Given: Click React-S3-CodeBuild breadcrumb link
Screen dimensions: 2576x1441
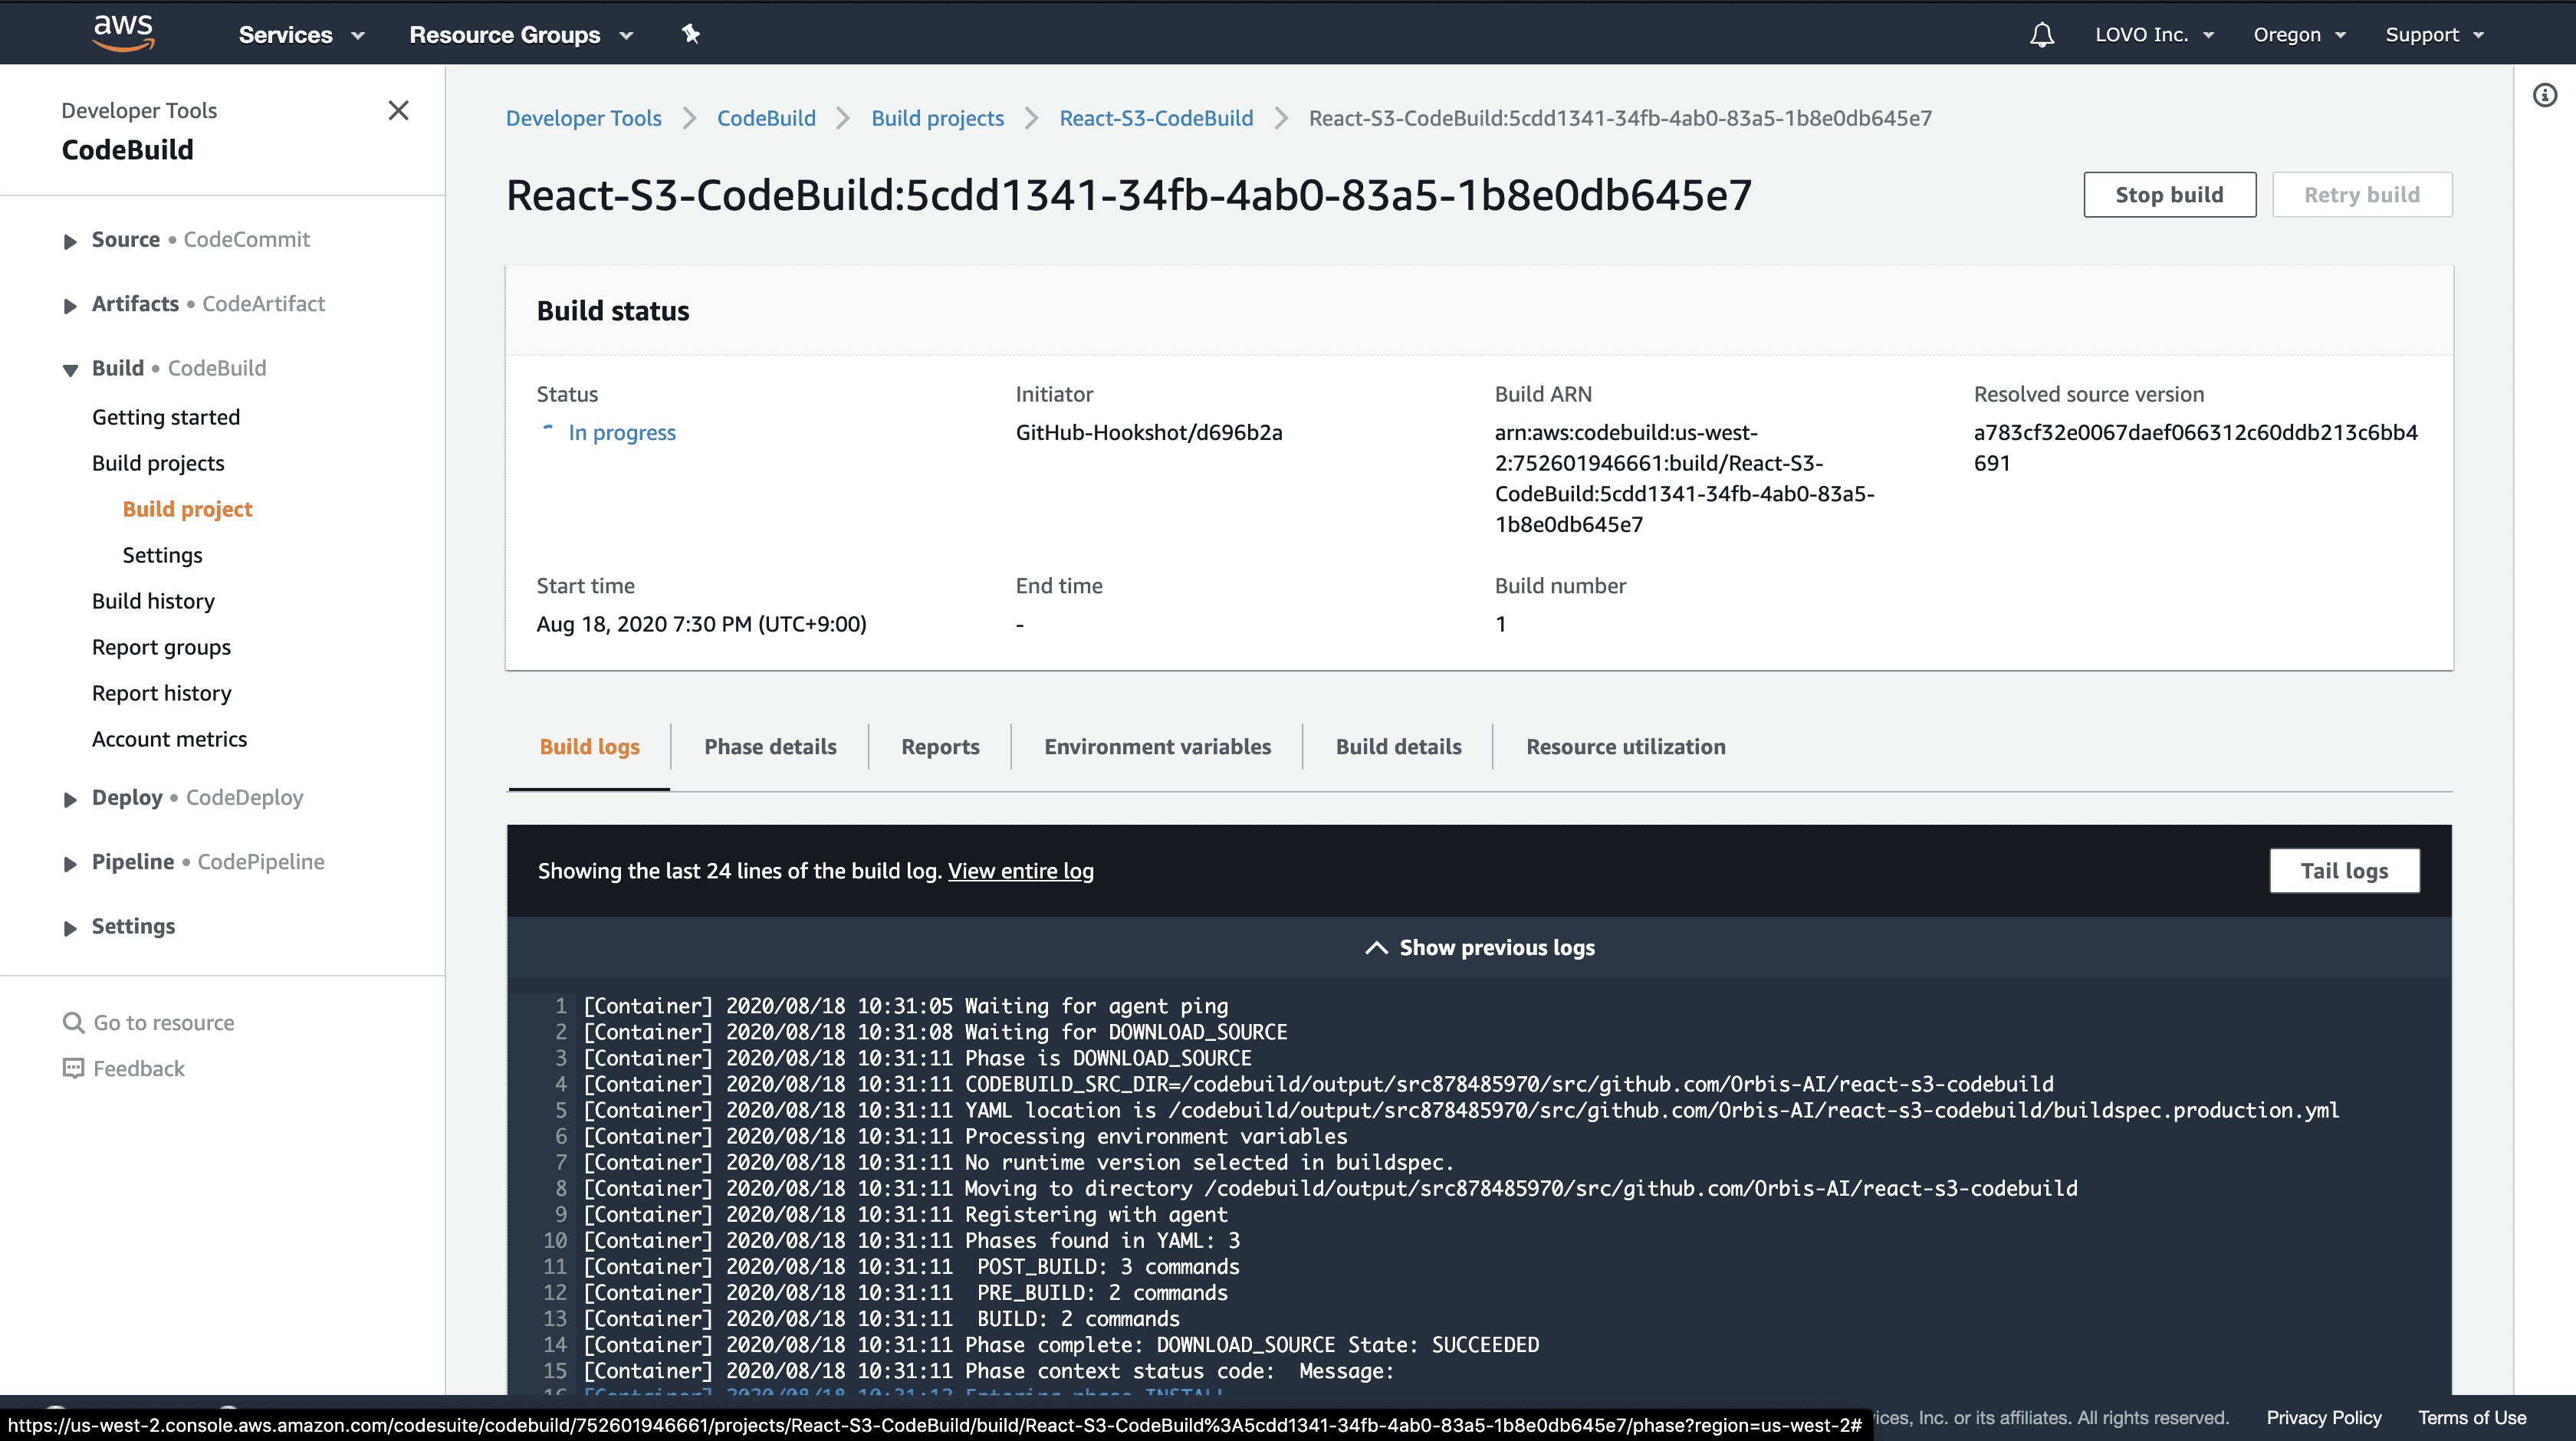Looking at the screenshot, I should click(1156, 118).
